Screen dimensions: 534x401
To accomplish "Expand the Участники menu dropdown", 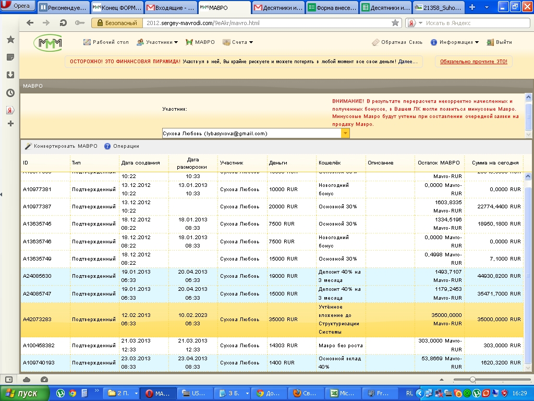I will (x=157, y=42).
